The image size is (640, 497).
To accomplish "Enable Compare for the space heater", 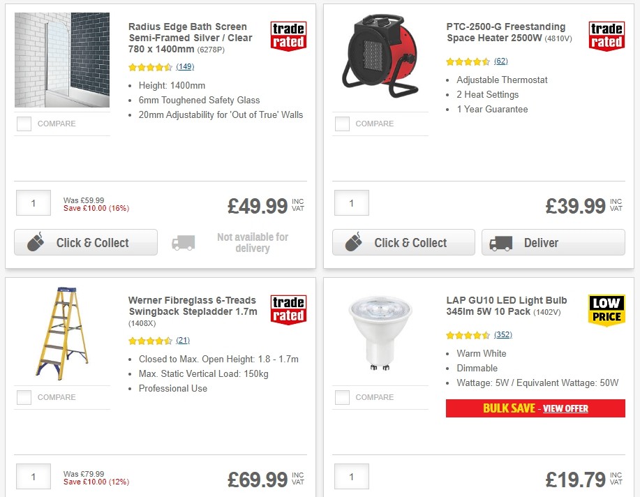I will tap(341, 124).
